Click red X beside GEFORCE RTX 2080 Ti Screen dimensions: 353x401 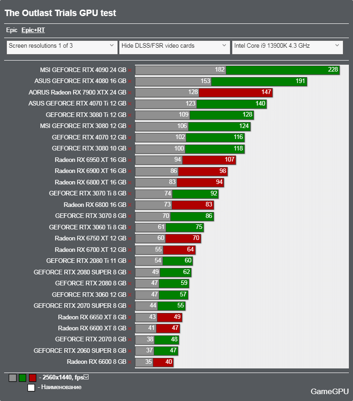(130, 261)
